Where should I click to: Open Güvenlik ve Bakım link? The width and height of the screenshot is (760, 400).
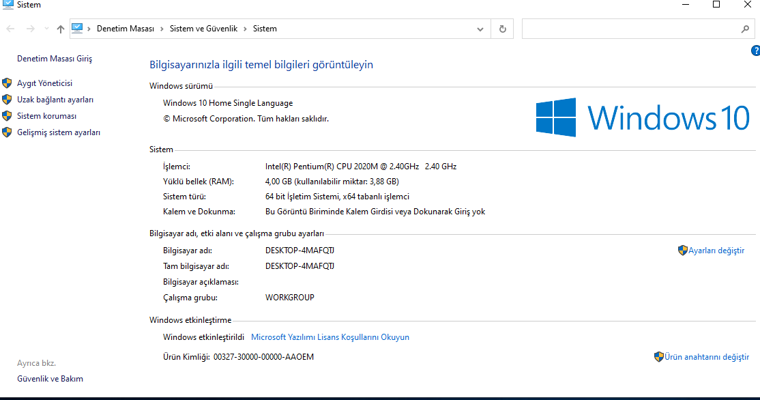(x=50, y=379)
